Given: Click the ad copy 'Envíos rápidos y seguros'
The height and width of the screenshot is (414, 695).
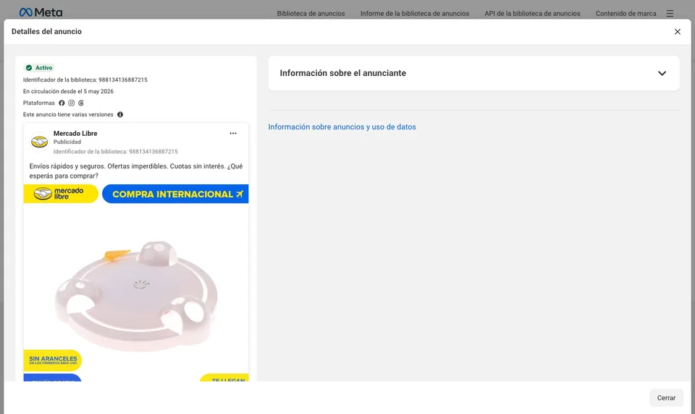Looking at the screenshot, I should click(x=135, y=171).
